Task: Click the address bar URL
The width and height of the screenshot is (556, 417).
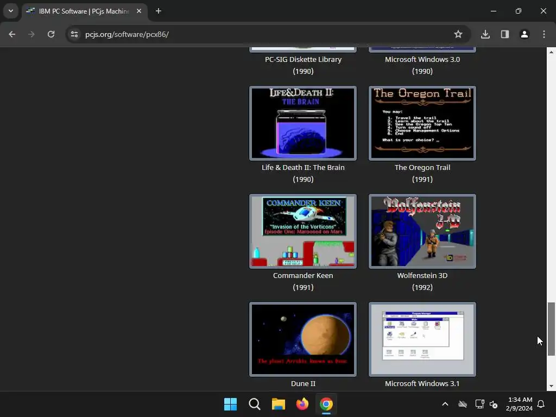Action: coord(127,34)
